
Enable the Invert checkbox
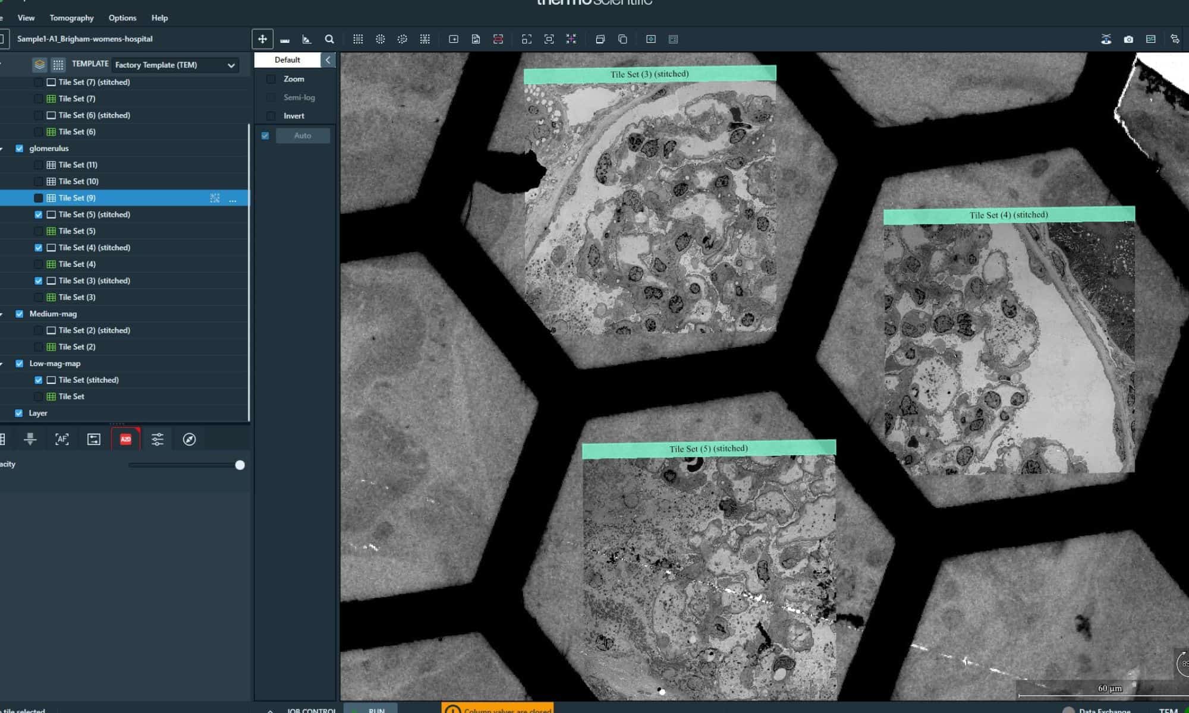click(271, 116)
